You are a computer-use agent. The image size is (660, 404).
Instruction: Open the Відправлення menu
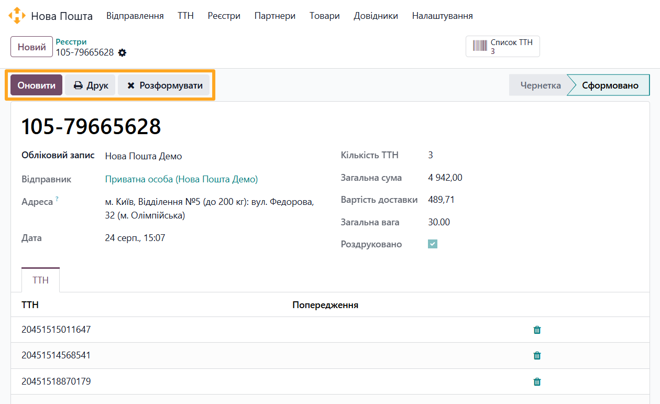tap(135, 16)
